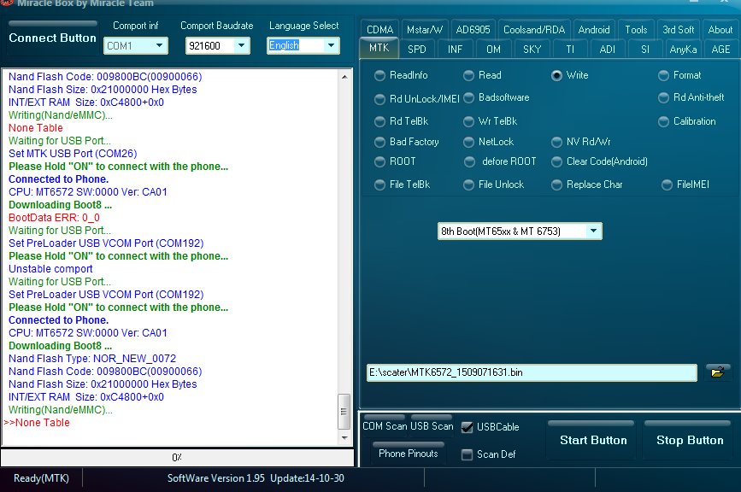Select the AGE tab
This screenshot has width=741, height=492.
(x=720, y=49)
